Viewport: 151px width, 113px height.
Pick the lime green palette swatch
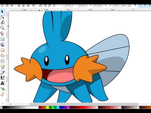(x=53, y=107)
